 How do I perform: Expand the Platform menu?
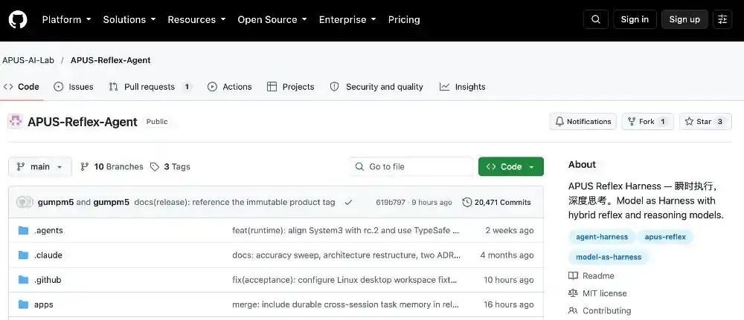[x=66, y=20]
